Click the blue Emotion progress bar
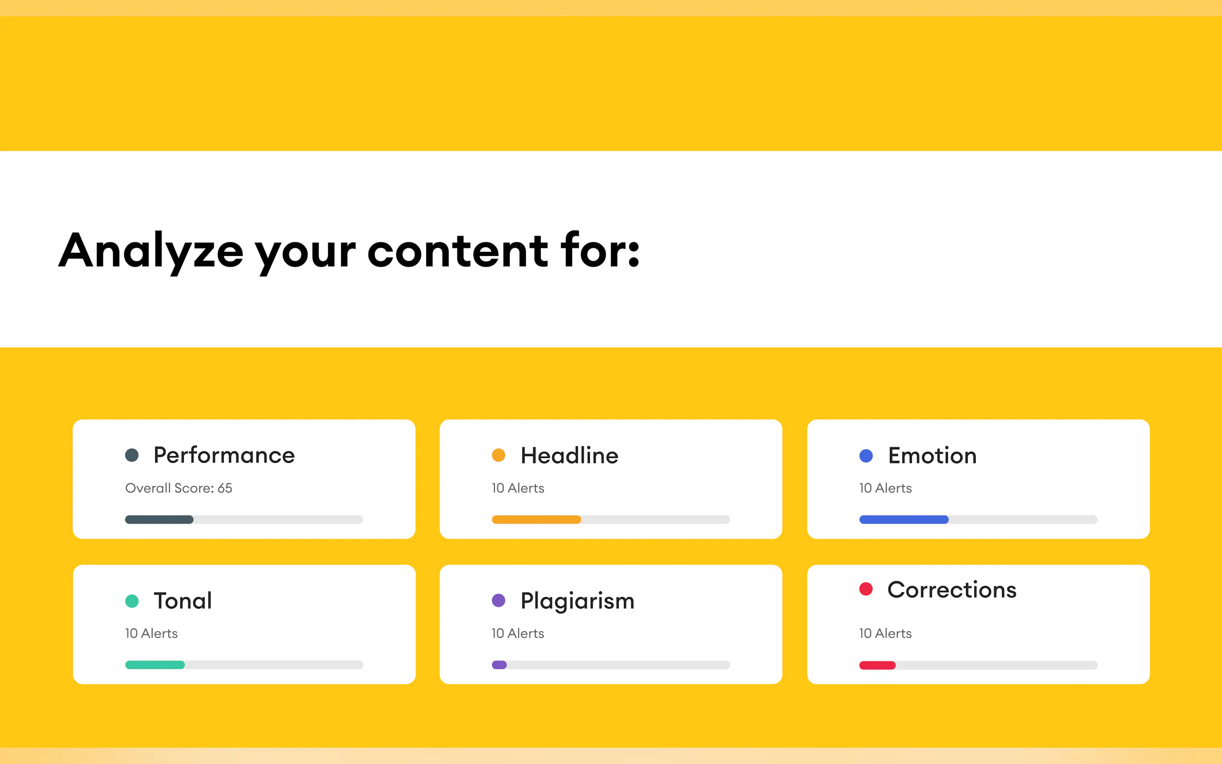Viewport: 1222px width, 764px height. pyautogui.click(x=978, y=520)
